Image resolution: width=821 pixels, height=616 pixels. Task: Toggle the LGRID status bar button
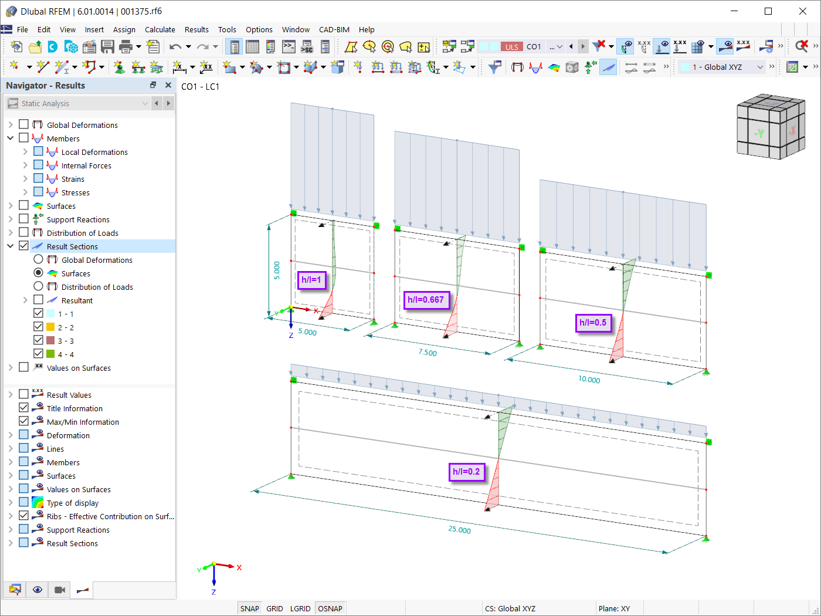coord(300,608)
